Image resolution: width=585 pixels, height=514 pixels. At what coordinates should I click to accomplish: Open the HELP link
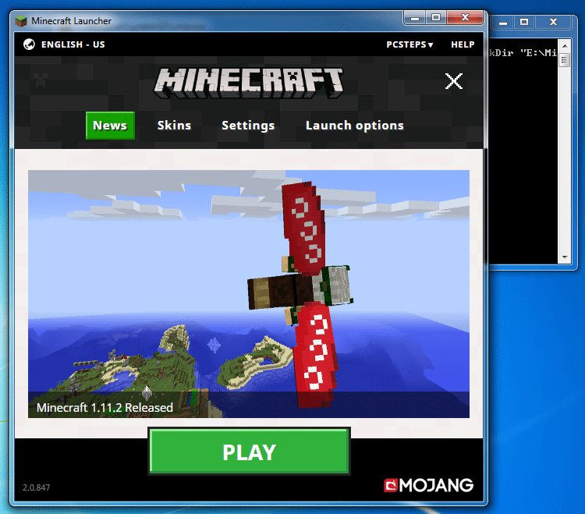pos(463,44)
